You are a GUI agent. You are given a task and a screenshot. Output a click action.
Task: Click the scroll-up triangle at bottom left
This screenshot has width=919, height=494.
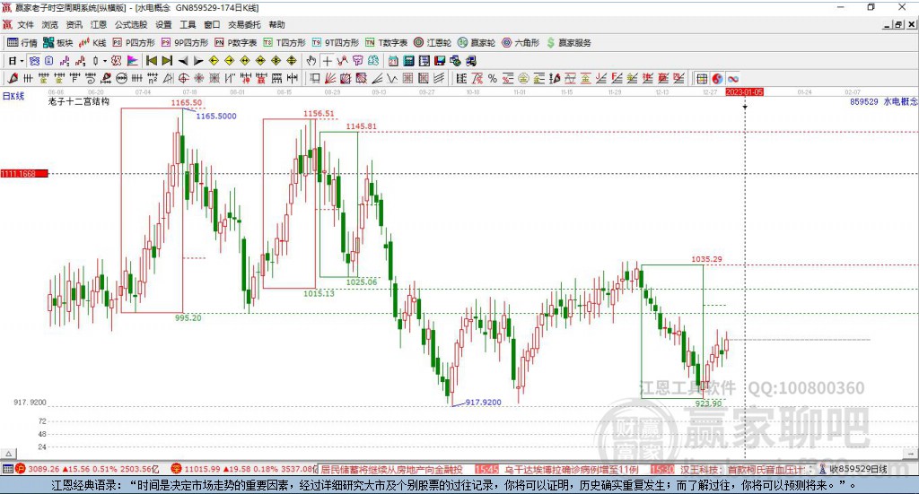pos(9,454)
